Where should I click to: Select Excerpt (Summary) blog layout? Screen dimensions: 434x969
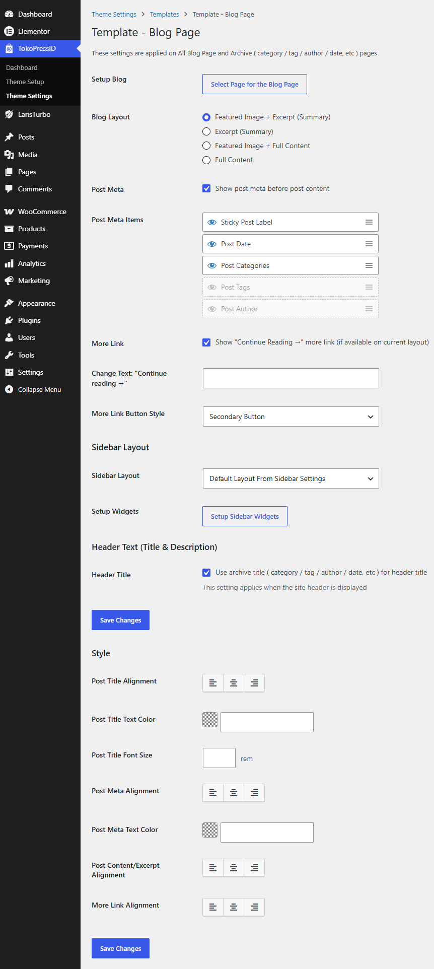(x=206, y=131)
